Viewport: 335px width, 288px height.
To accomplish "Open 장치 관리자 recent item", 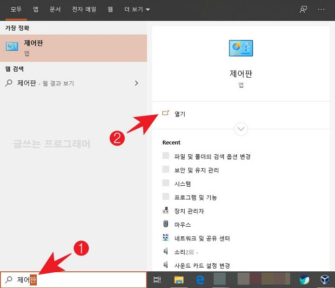I will (189, 211).
